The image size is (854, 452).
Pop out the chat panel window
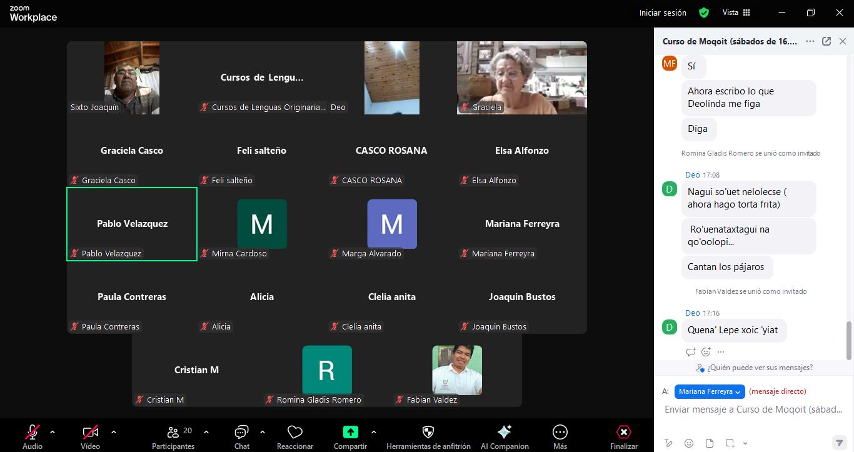tap(826, 41)
